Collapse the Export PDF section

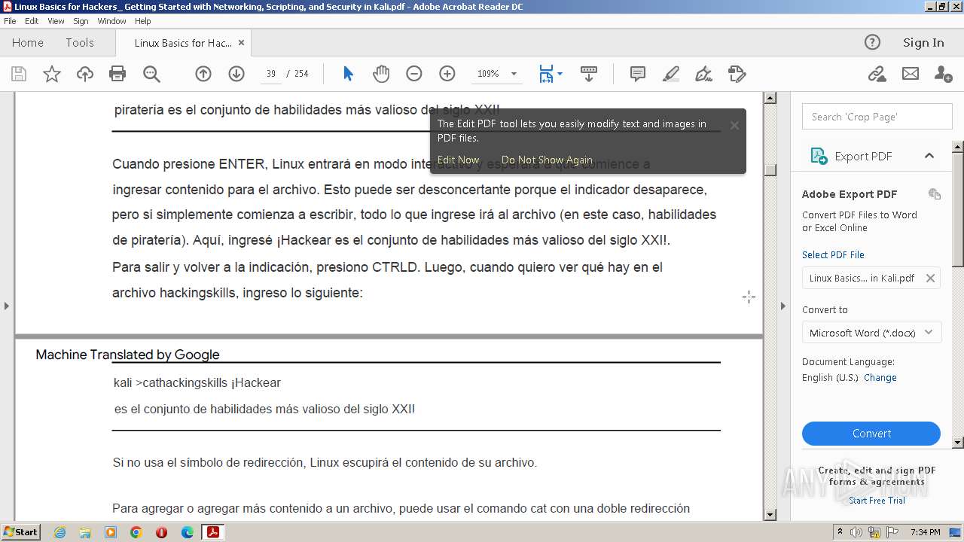click(929, 156)
